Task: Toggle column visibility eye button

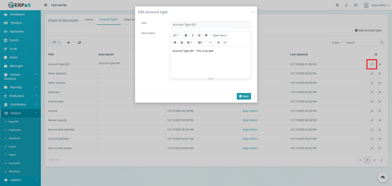Action: click(x=68, y=43)
